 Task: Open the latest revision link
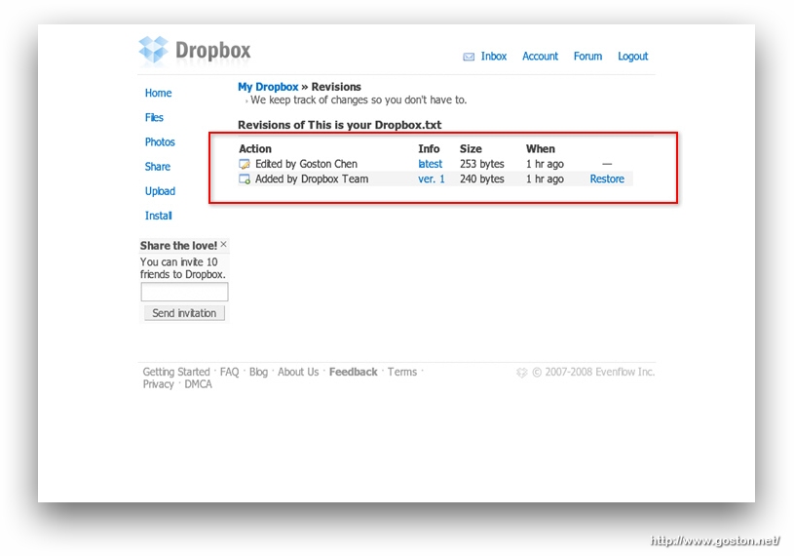[x=430, y=164]
